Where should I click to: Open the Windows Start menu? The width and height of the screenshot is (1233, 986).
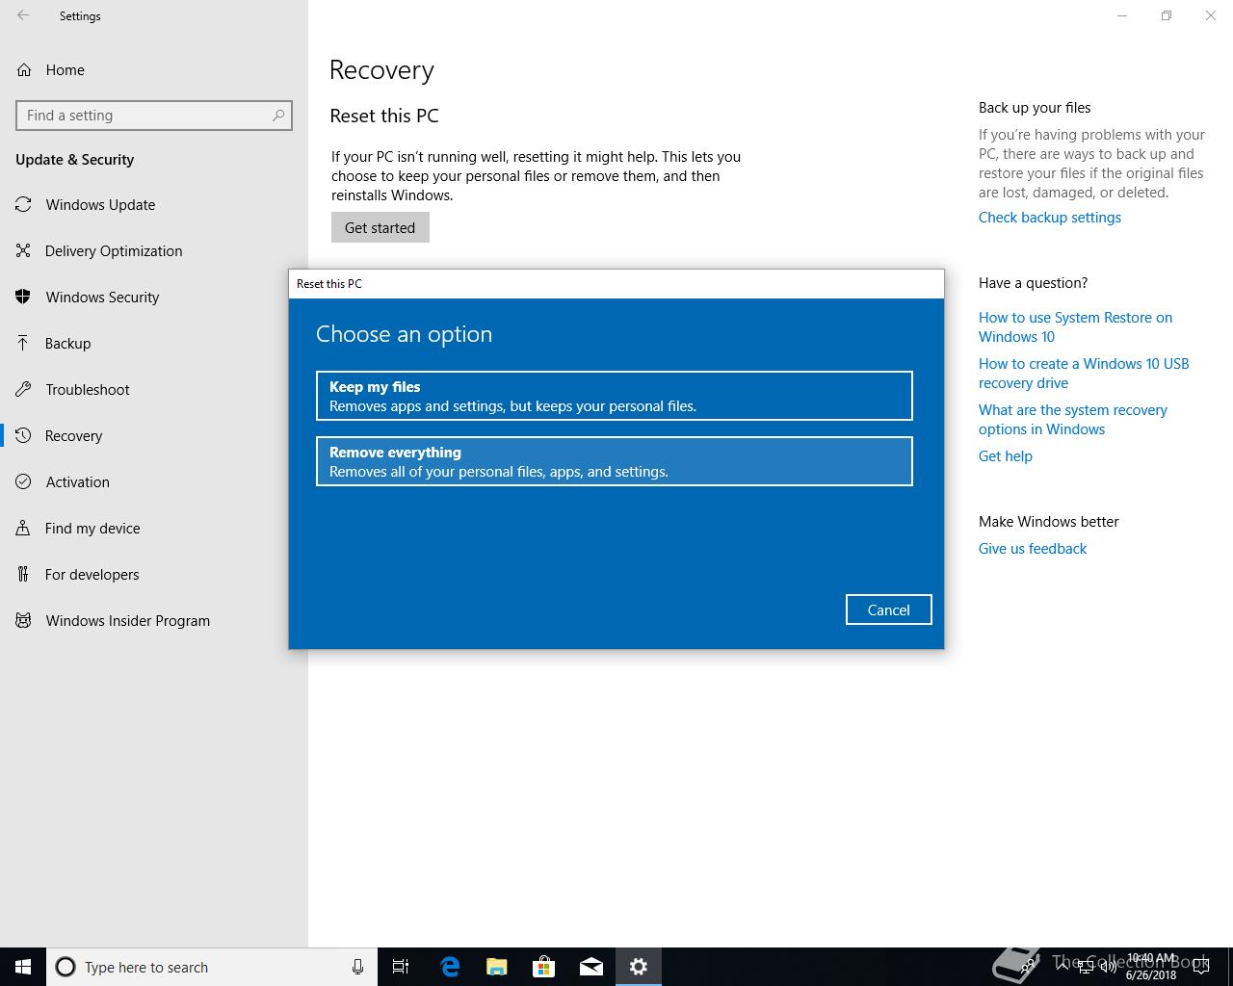point(23,967)
